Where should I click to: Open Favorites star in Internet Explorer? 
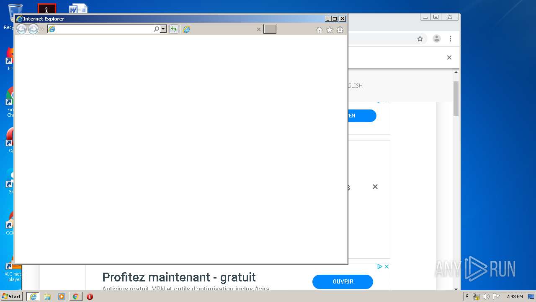[x=330, y=30]
